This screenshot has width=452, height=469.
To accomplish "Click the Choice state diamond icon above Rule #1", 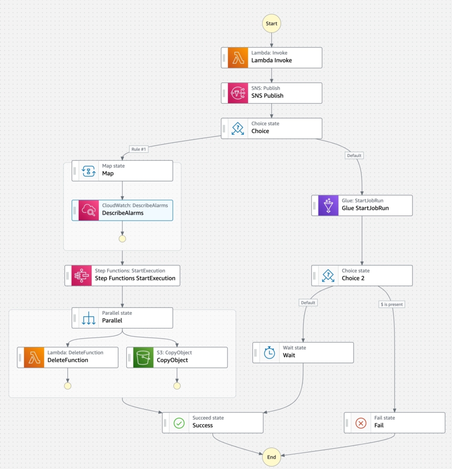I will coord(238,128).
